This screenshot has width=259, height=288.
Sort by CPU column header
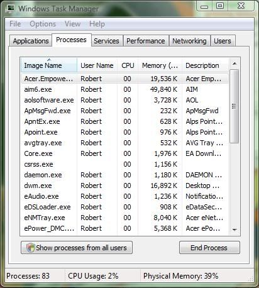(128, 65)
